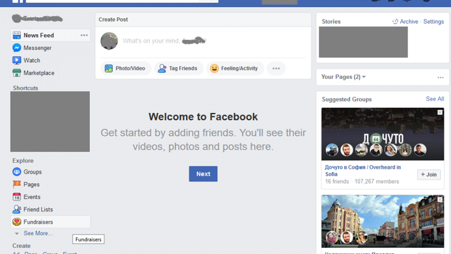Open Stories Archive link
The width and height of the screenshot is (451, 254).
(409, 21)
